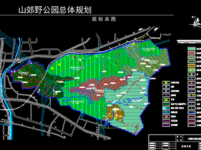Click the north arrow compass symbol
Viewport: 201px width, 150px height.
point(196,22)
